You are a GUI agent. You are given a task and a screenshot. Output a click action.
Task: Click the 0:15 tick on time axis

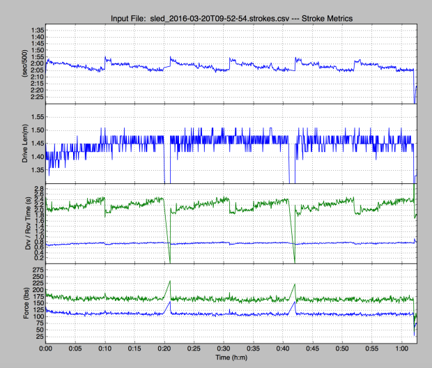[134, 346]
